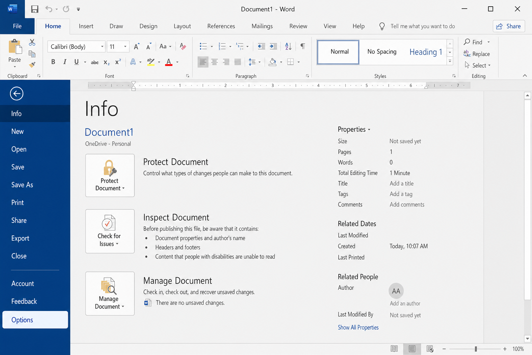Click the Paste clipboard icon
The width and height of the screenshot is (532, 355).
tap(15, 47)
